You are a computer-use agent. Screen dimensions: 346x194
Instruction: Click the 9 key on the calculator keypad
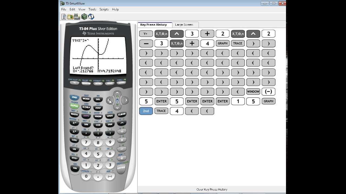point(110,142)
